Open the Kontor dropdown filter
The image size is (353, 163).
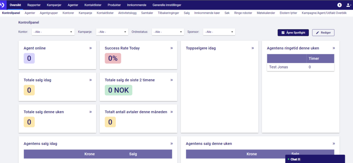tap(53, 32)
